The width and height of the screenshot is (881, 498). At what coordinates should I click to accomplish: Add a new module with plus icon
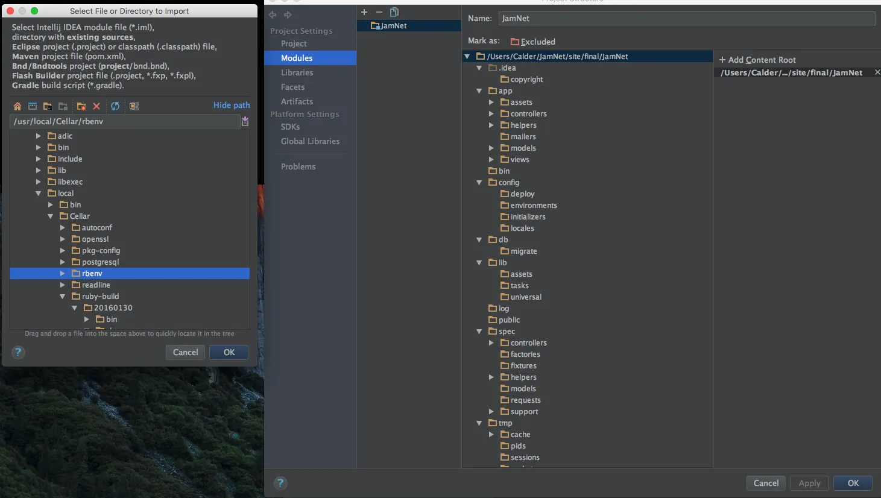click(364, 12)
